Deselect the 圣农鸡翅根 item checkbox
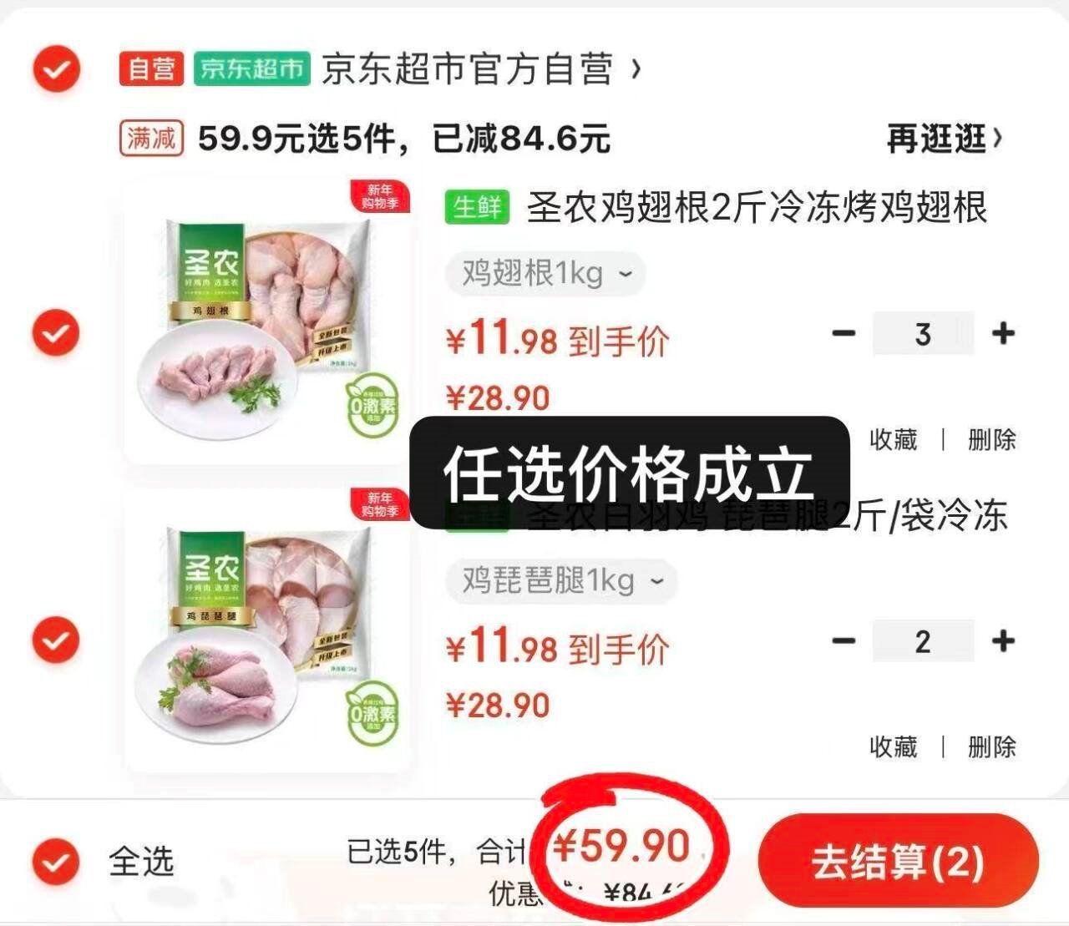The height and width of the screenshot is (926, 1069). (56, 333)
